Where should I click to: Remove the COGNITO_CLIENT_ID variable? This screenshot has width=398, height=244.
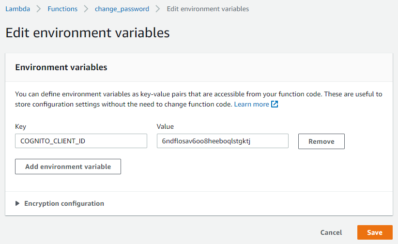(321, 141)
